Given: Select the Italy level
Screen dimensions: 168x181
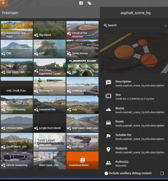Looking at the screenshot, I should point(82,105).
